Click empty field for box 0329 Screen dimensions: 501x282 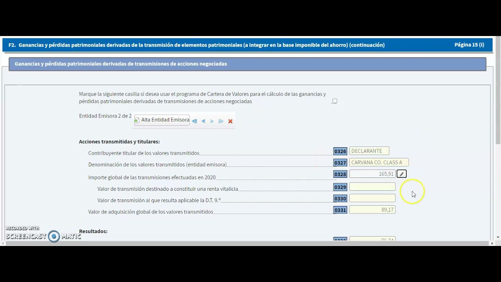[372, 187]
